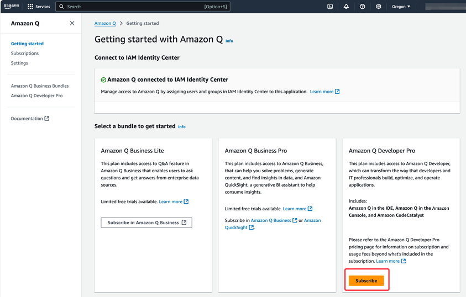
Task: Open Subscriptions in the sidebar
Action: [x=25, y=54]
